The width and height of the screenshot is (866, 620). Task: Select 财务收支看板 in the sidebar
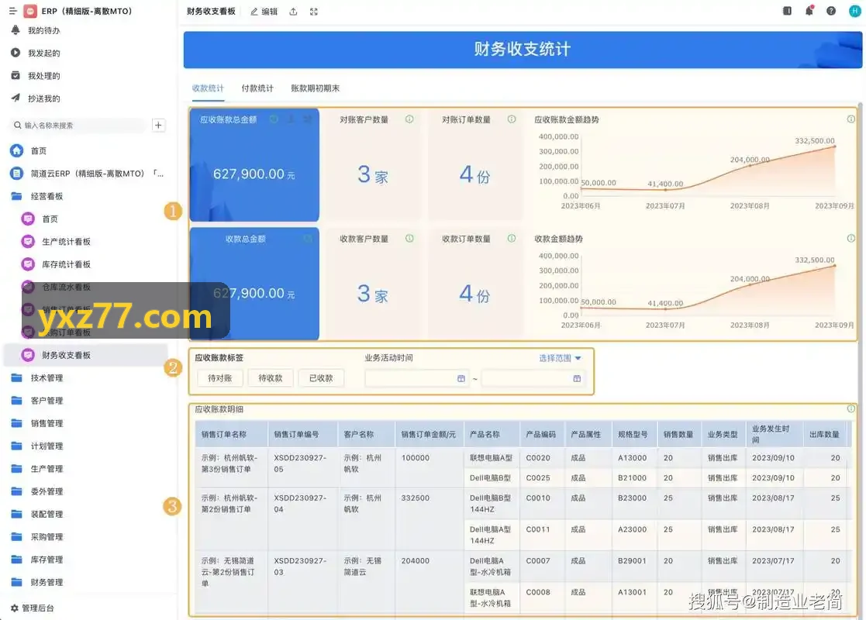coord(86,355)
